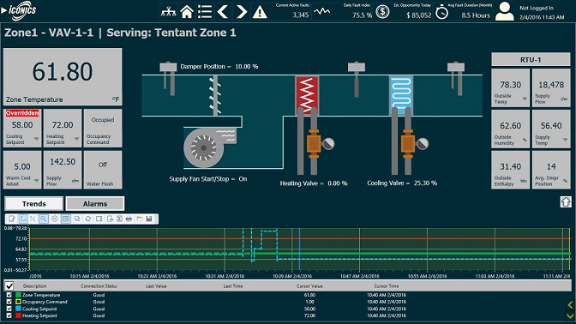The image size is (576, 324).
Task: Click the alarm warning triangle icon
Action: click(x=260, y=12)
